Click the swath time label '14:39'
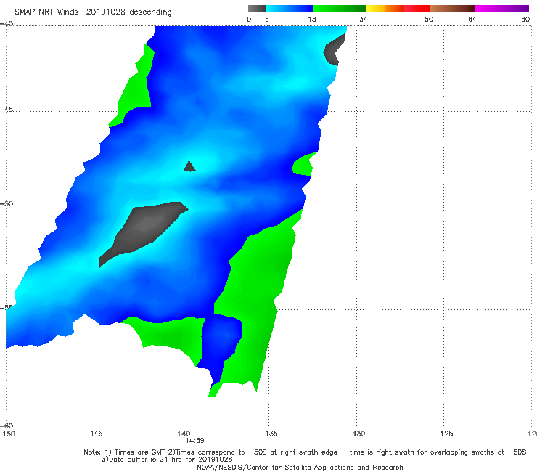 click(195, 441)
